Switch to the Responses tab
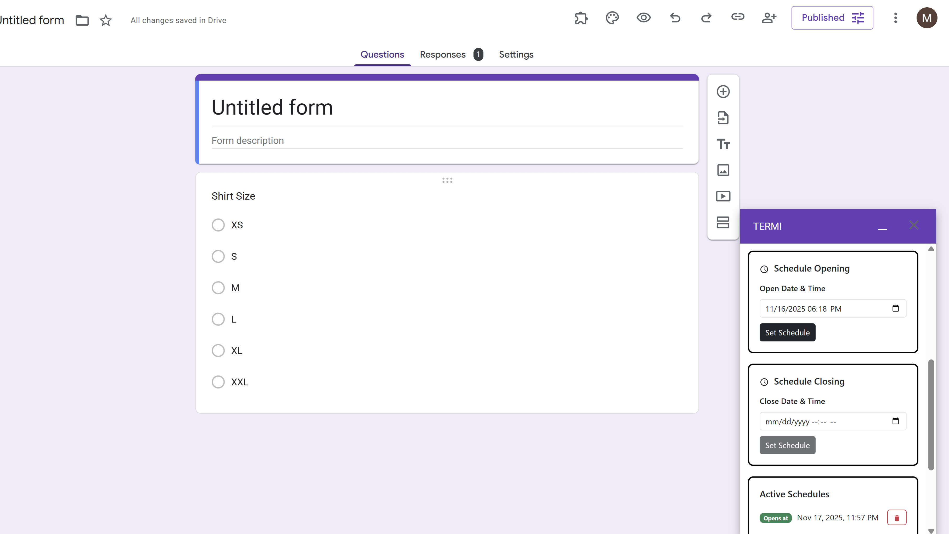Image resolution: width=949 pixels, height=534 pixels. click(x=442, y=54)
